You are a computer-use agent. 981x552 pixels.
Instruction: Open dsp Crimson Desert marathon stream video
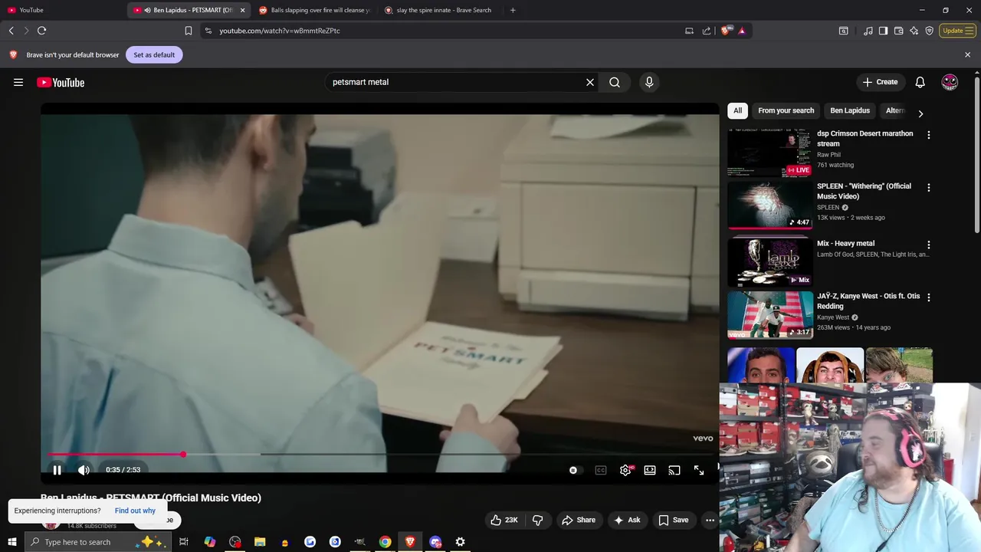769,153
